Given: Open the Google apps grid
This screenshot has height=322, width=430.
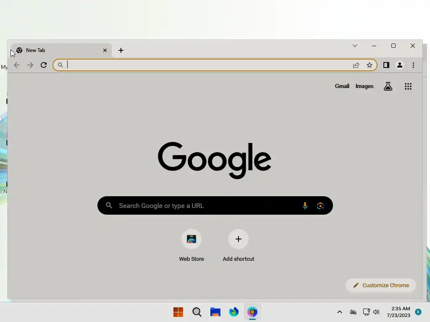Looking at the screenshot, I should (x=408, y=86).
